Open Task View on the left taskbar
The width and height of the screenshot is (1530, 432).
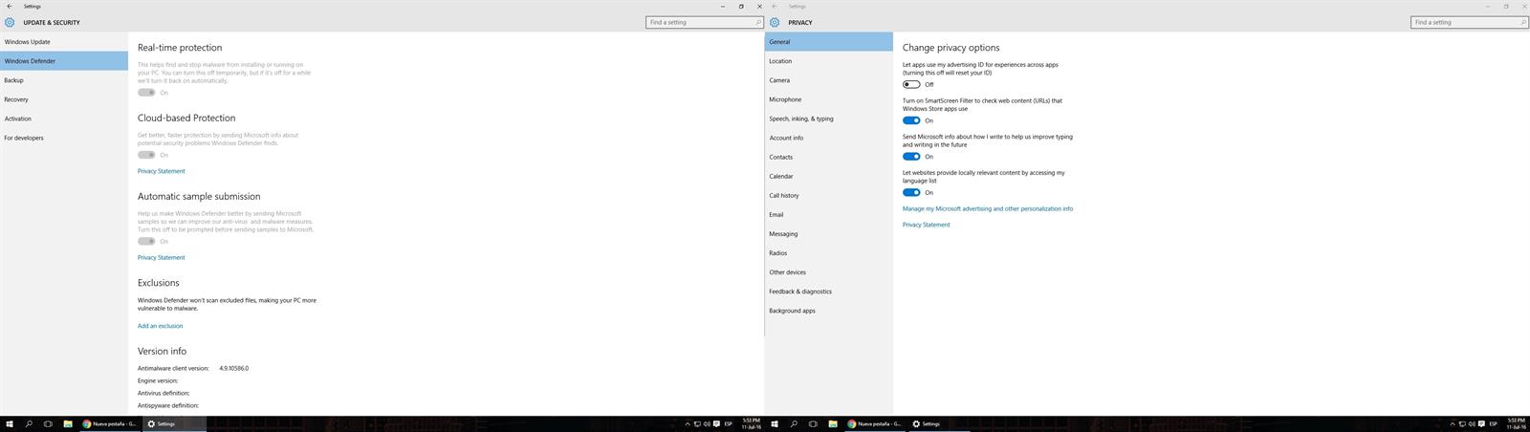48,423
